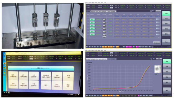The height and width of the screenshot is (98, 174).
Task: Click the 温控电源 (加热+制冷) manual button
Action: pyautogui.click(x=46, y=76)
